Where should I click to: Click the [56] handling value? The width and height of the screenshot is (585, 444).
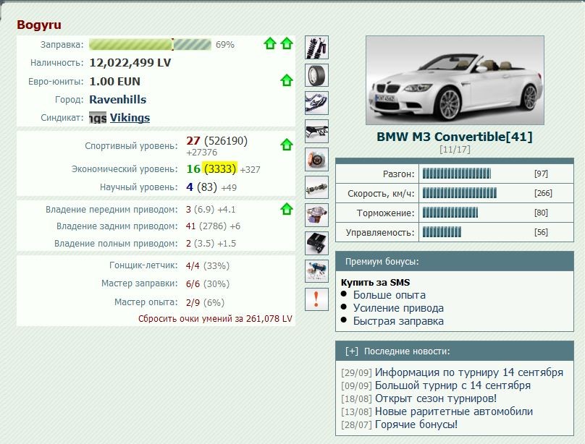click(541, 232)
